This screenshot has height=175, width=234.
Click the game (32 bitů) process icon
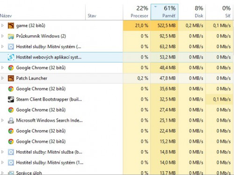(11, 26)
